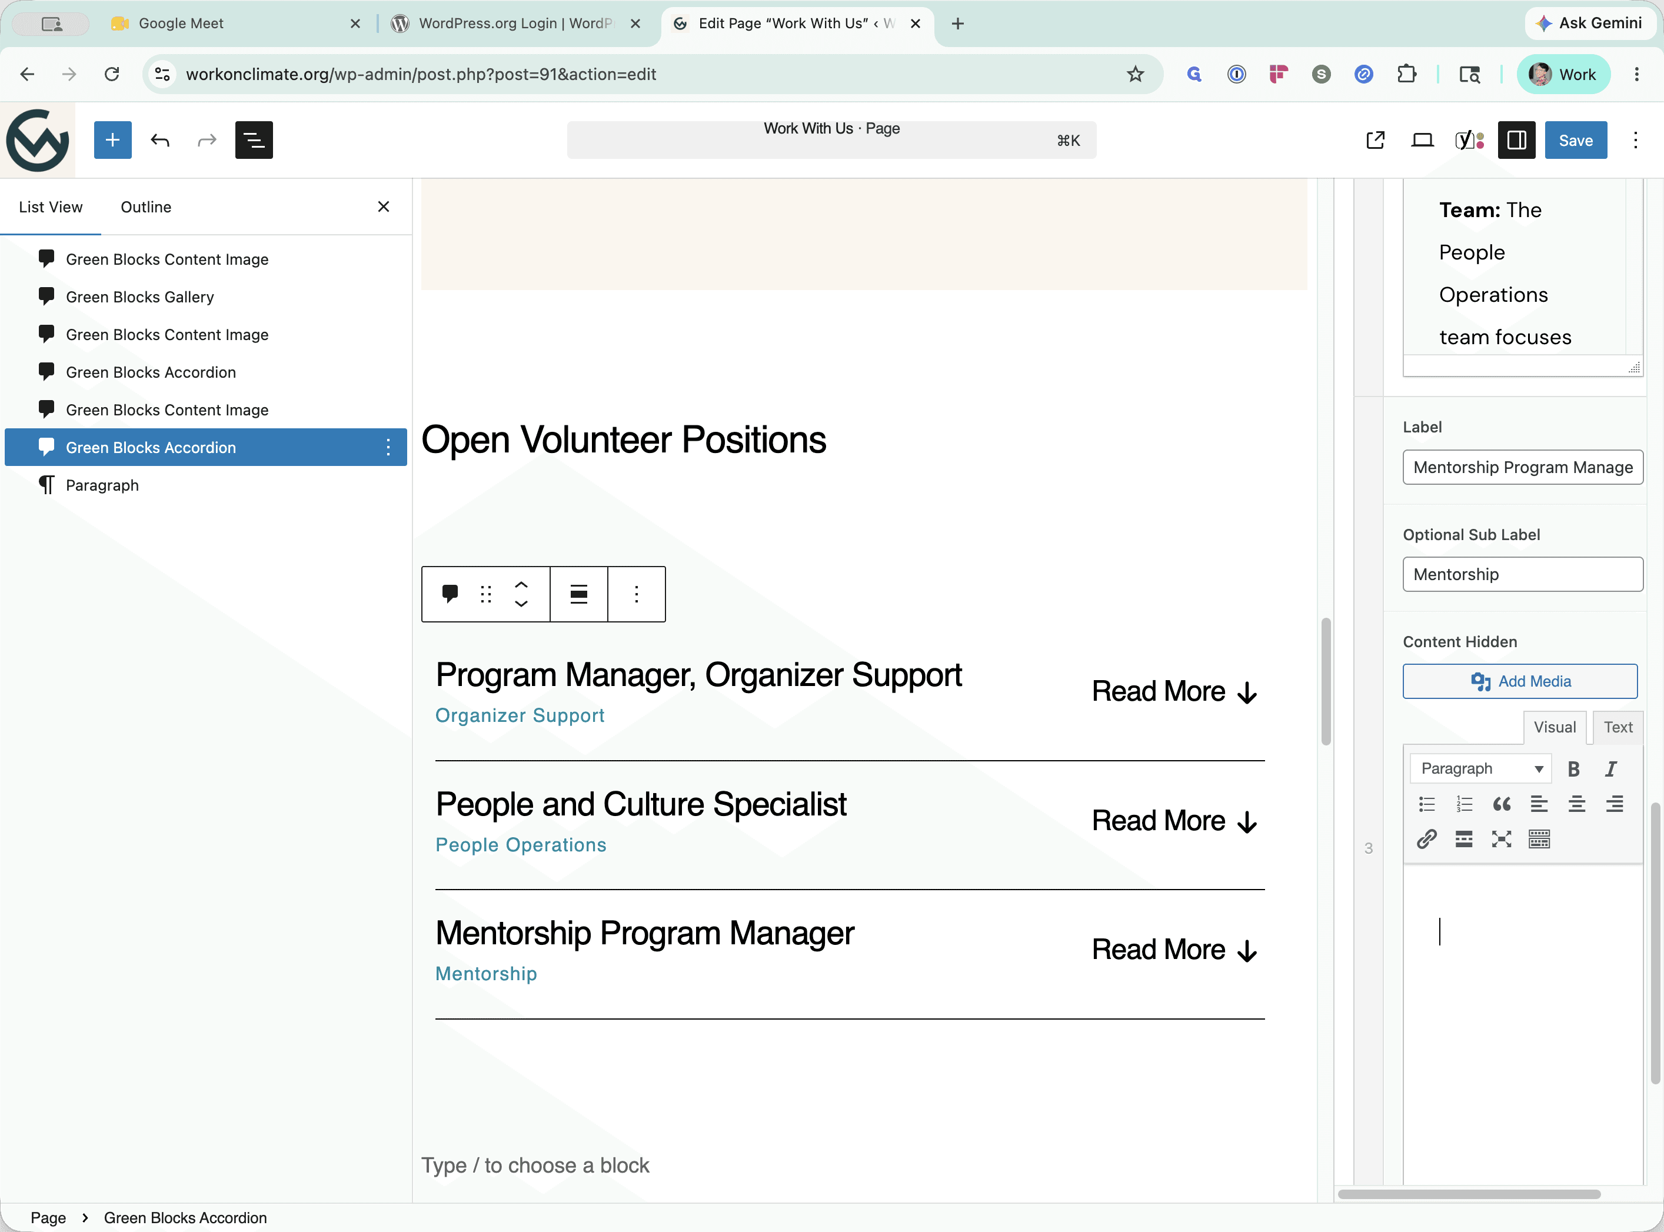Toggle the document overview list icon
The image size is (1664, 1232).
coord(254,140)
